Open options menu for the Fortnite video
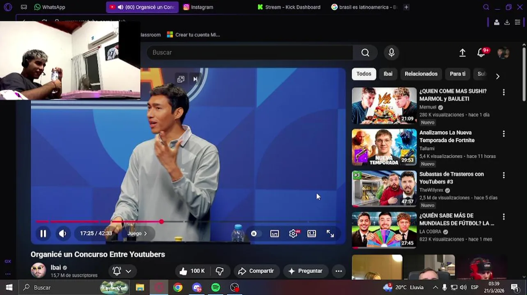The height and width of the screenshot is (295, 527). click(x=504, y=134)
